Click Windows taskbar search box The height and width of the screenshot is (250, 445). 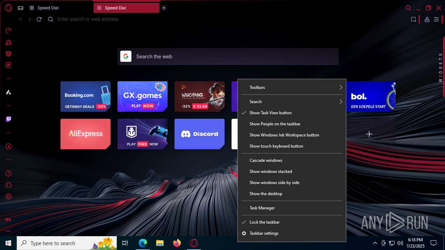coord(67,243)
